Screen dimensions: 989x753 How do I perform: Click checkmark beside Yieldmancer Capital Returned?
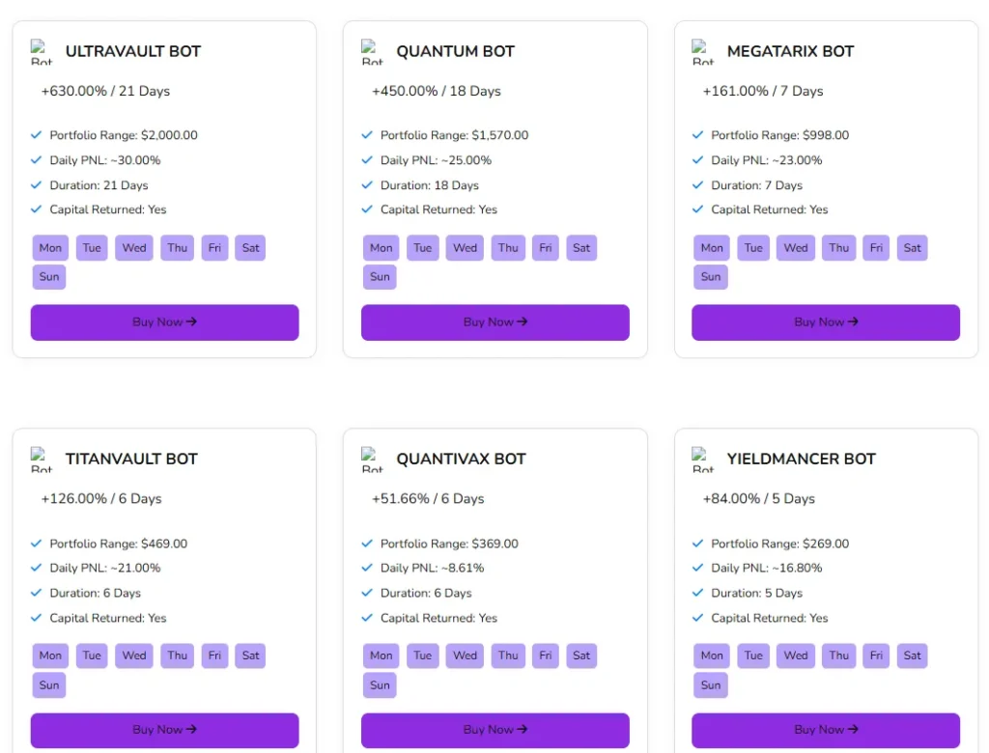point(698,618)
